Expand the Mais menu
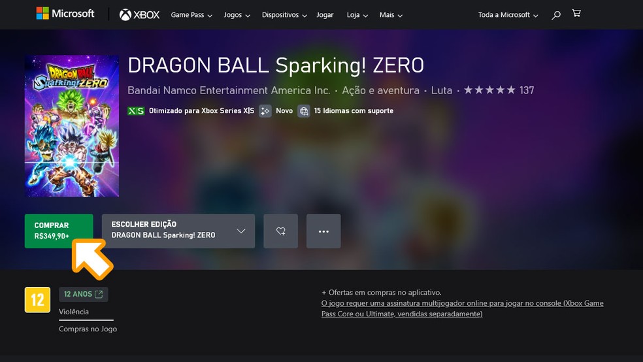Screen dimensions: 643x362 point(391,15)
